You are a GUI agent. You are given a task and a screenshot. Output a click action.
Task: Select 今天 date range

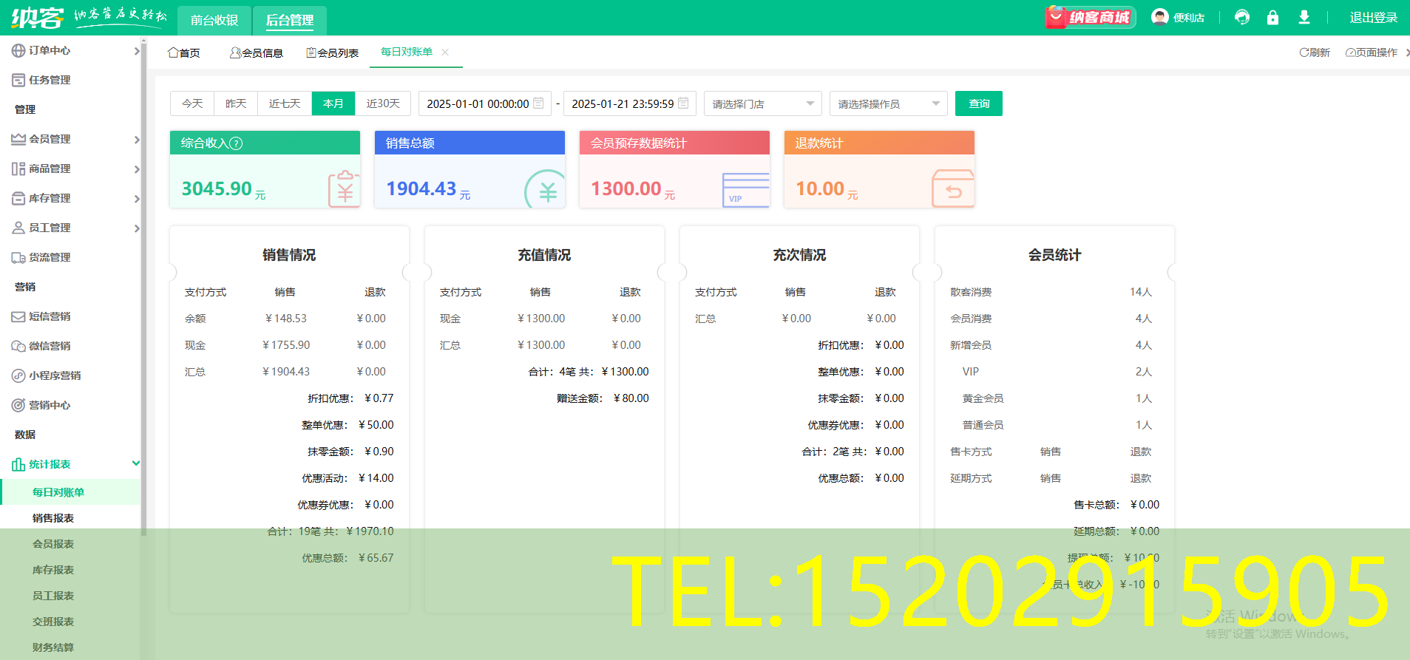[192, 103]
